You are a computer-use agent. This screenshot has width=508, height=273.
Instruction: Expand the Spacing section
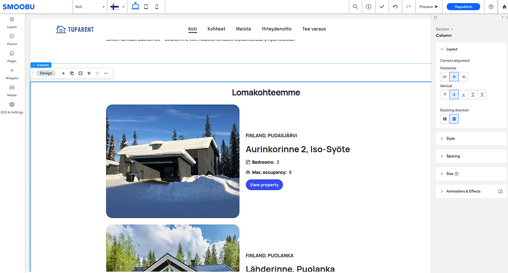pos(471,156)
